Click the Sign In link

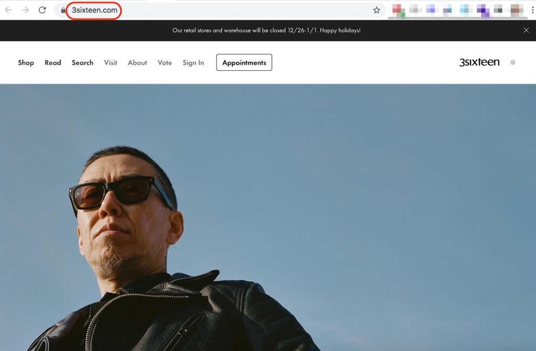[193, 62]
